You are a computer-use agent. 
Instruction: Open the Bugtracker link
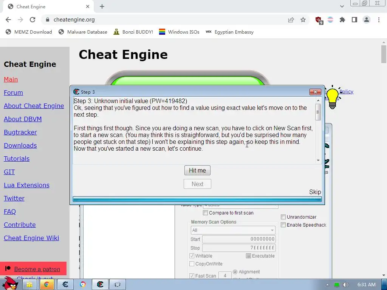pos(20,133)
